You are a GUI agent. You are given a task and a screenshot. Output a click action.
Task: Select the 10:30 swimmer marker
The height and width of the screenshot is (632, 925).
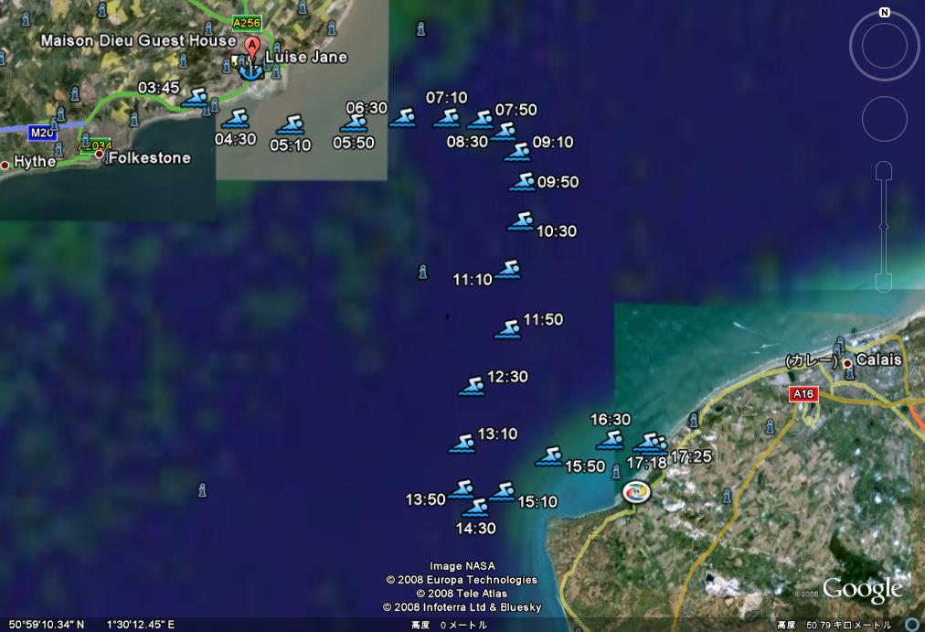(x=521, y=222)
